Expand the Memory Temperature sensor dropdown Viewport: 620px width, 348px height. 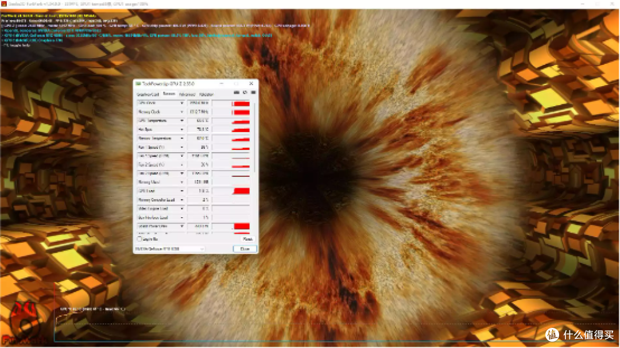point(182,138)
